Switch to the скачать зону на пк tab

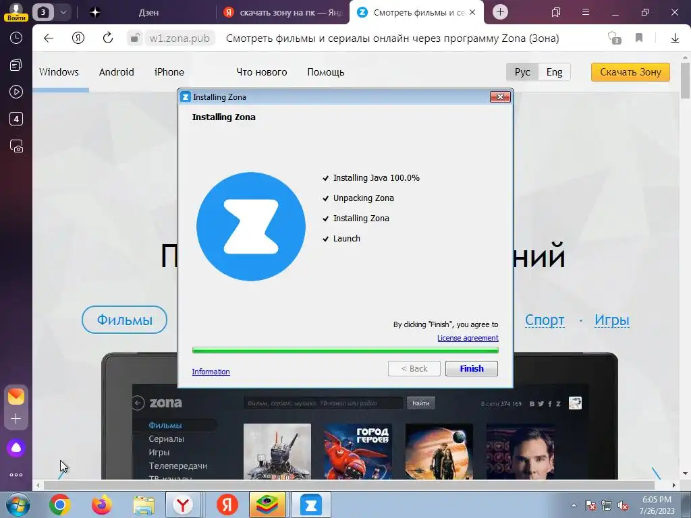[x=283, y=12]
